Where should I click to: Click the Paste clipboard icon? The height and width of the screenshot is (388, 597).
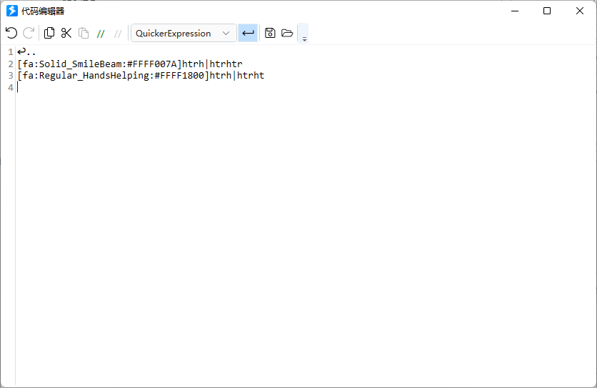(x=84, y=33)
